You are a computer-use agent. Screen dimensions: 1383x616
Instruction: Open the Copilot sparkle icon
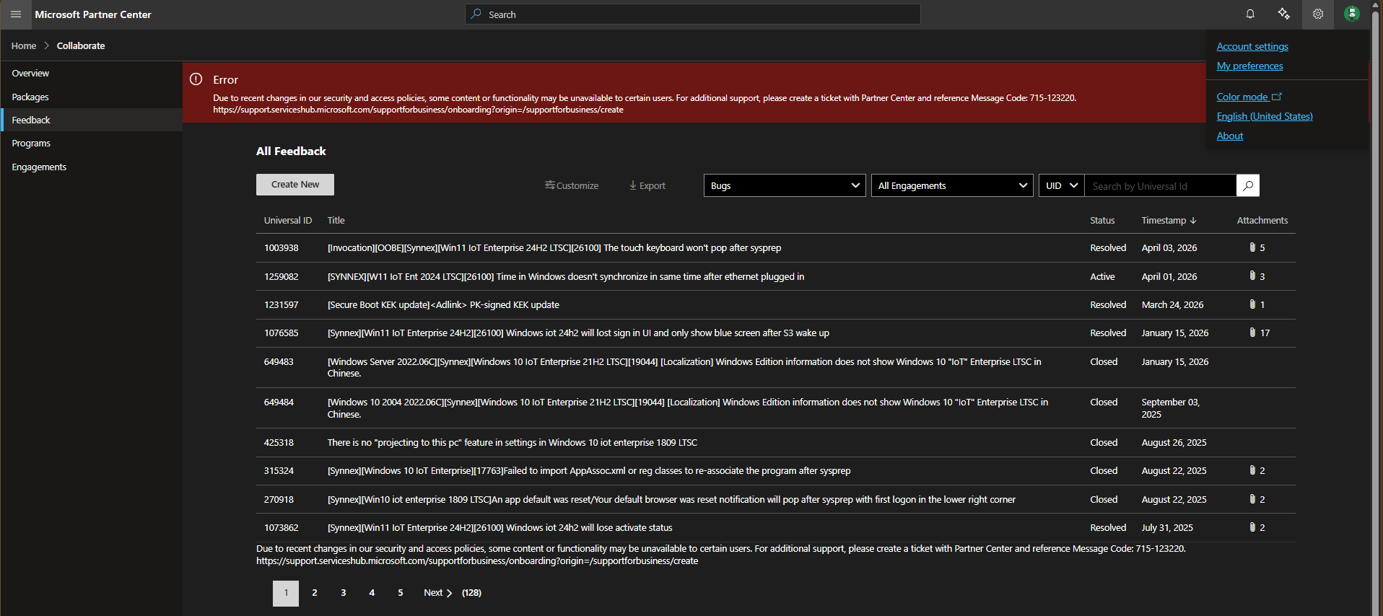tap(1283, 14)
